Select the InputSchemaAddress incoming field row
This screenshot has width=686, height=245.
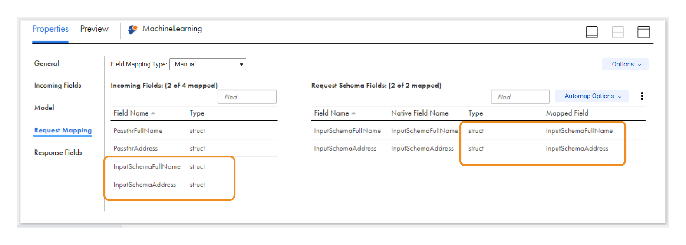click(194, 185)
